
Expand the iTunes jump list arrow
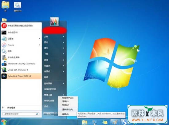tap(39, 45)
